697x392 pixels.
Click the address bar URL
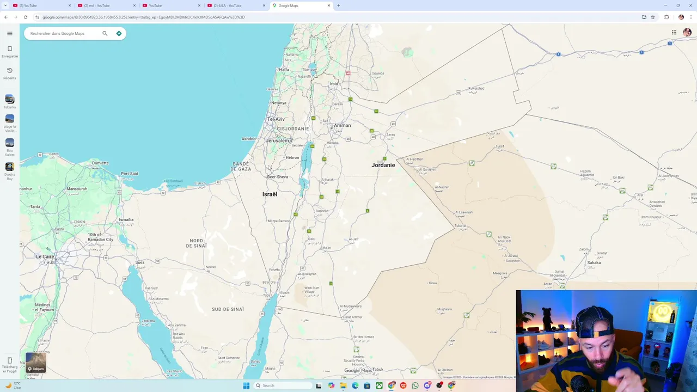pos(144,17)
